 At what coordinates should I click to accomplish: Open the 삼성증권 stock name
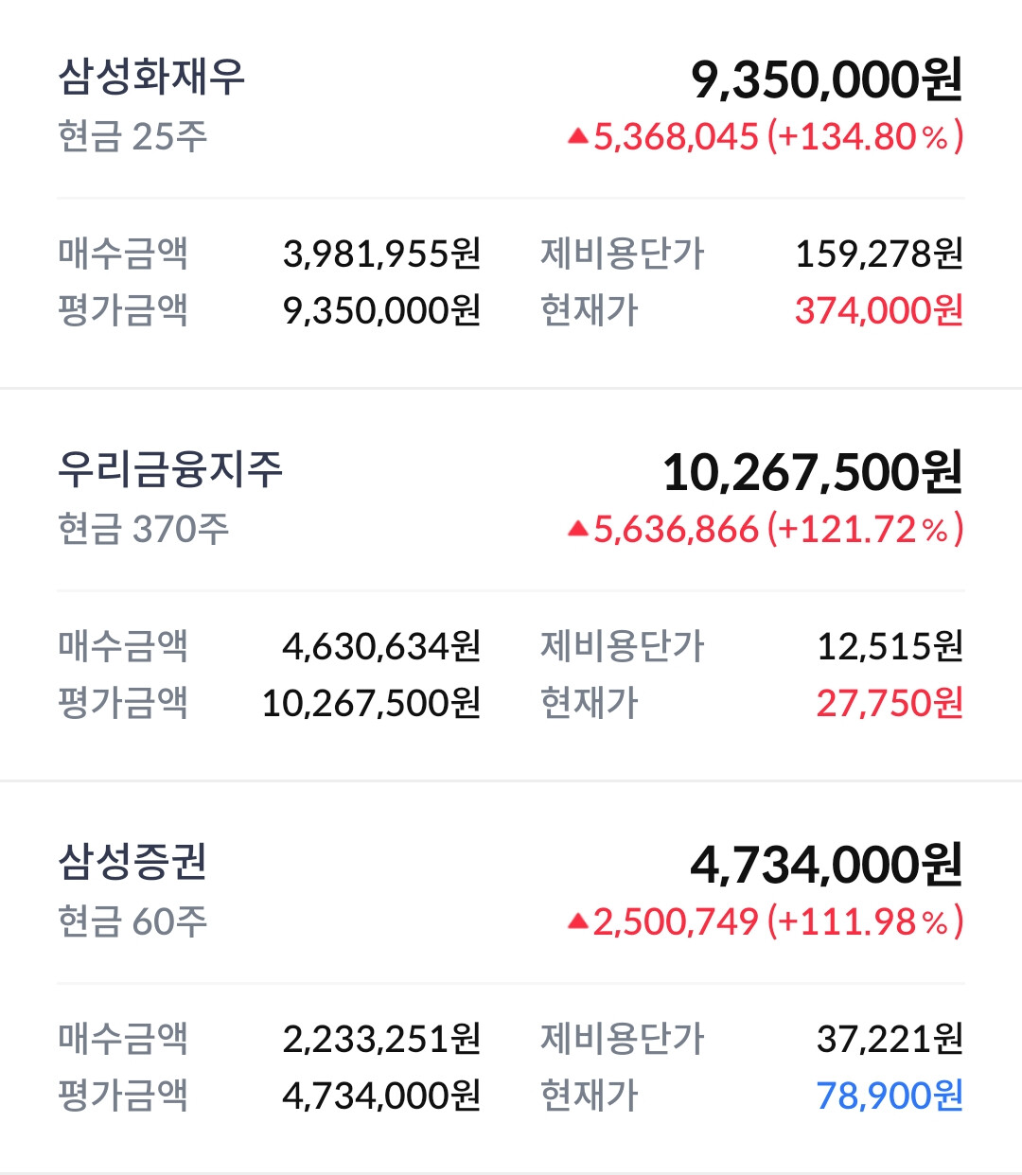point(132,862)
